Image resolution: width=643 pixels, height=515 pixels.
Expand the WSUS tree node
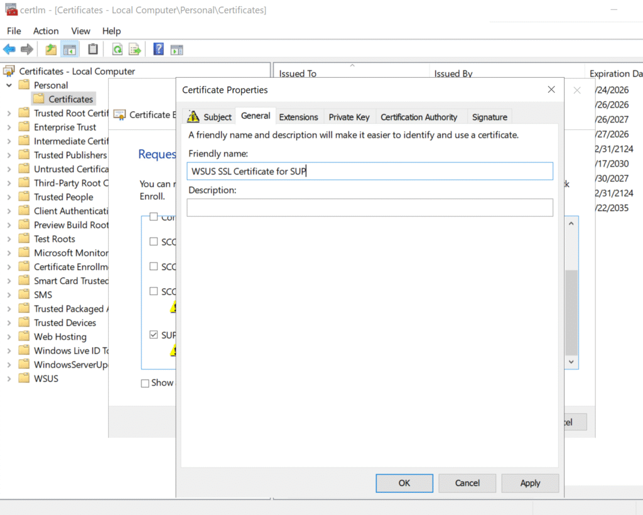(9, 379)
